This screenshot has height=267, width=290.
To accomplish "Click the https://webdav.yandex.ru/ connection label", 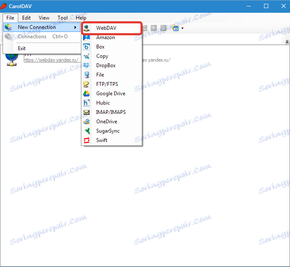I will [51, 60].
